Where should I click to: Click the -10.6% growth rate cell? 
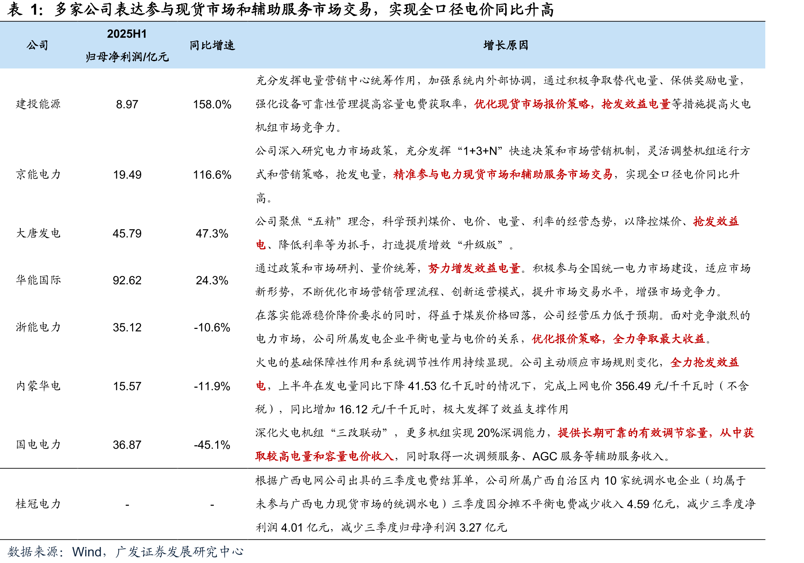pos(212,327)
